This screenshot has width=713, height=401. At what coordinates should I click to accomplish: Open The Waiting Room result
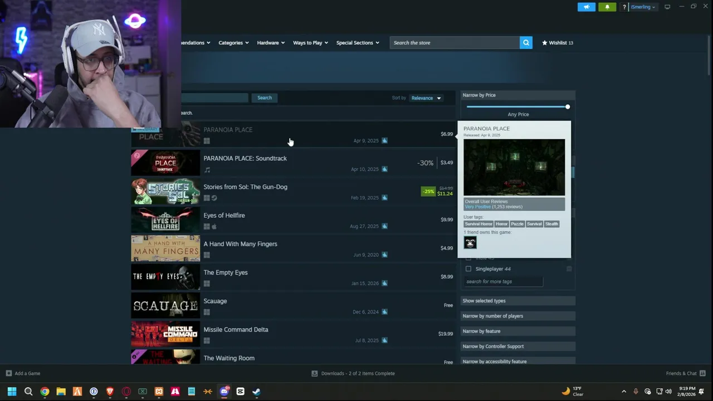click(293, 357)
